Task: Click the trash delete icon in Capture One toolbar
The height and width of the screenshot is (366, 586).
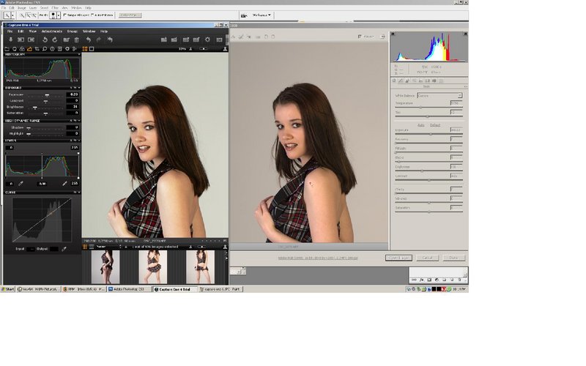Action: pyautogui.click(x=76, y=40)
